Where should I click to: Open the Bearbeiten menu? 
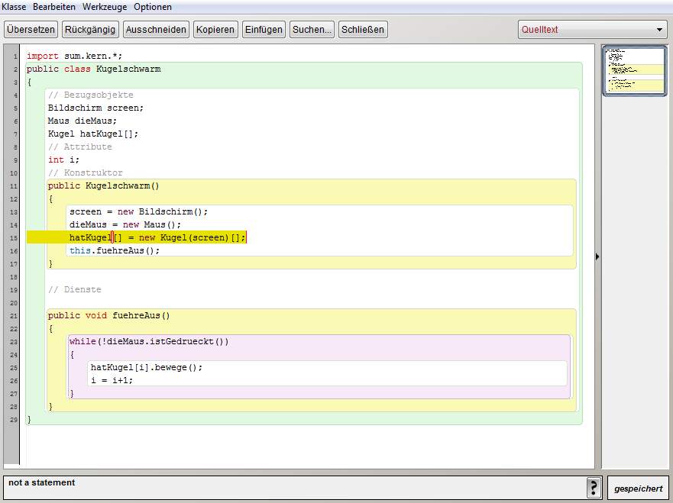tap(54, 7)
